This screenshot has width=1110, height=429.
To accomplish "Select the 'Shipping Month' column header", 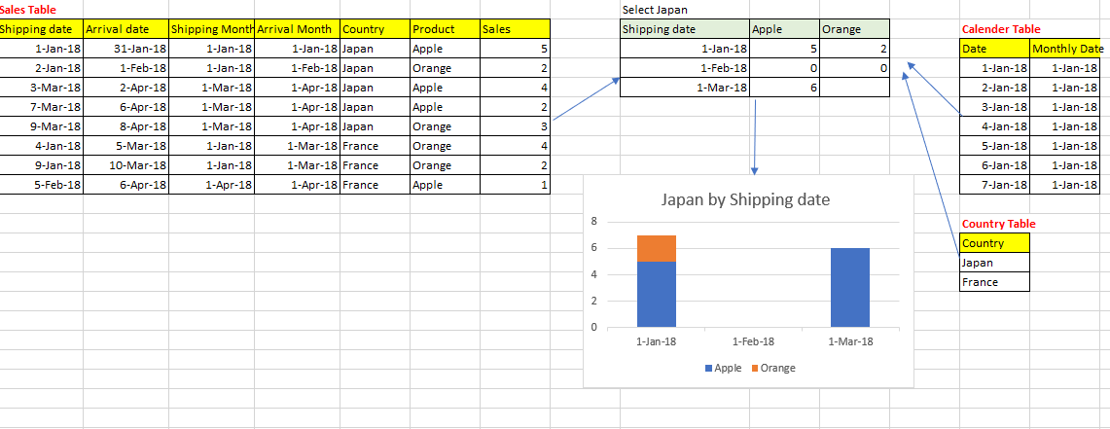I will tap(212, 29).
